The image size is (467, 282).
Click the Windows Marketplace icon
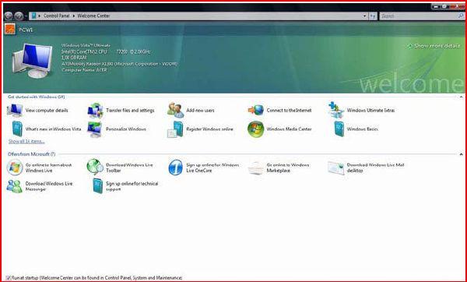point(256,168)
